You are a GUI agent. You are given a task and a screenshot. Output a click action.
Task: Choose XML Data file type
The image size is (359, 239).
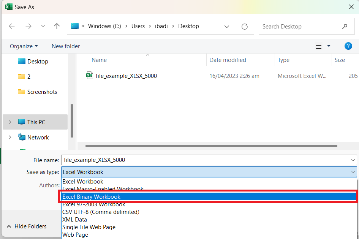(209, 220)
